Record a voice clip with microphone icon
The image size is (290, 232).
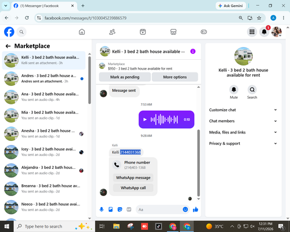point(101,209)
